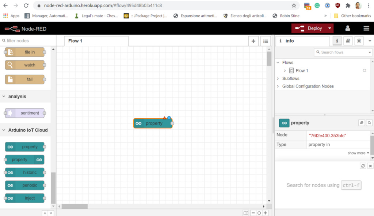Select Flow 1 in the outline tree
374x216 pixels.
click(302, 71)
